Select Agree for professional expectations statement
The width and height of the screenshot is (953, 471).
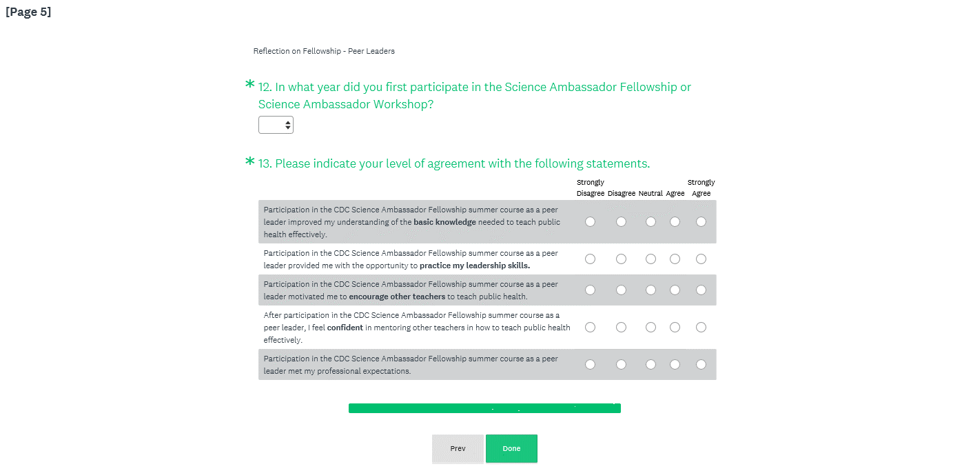point(675,365)
